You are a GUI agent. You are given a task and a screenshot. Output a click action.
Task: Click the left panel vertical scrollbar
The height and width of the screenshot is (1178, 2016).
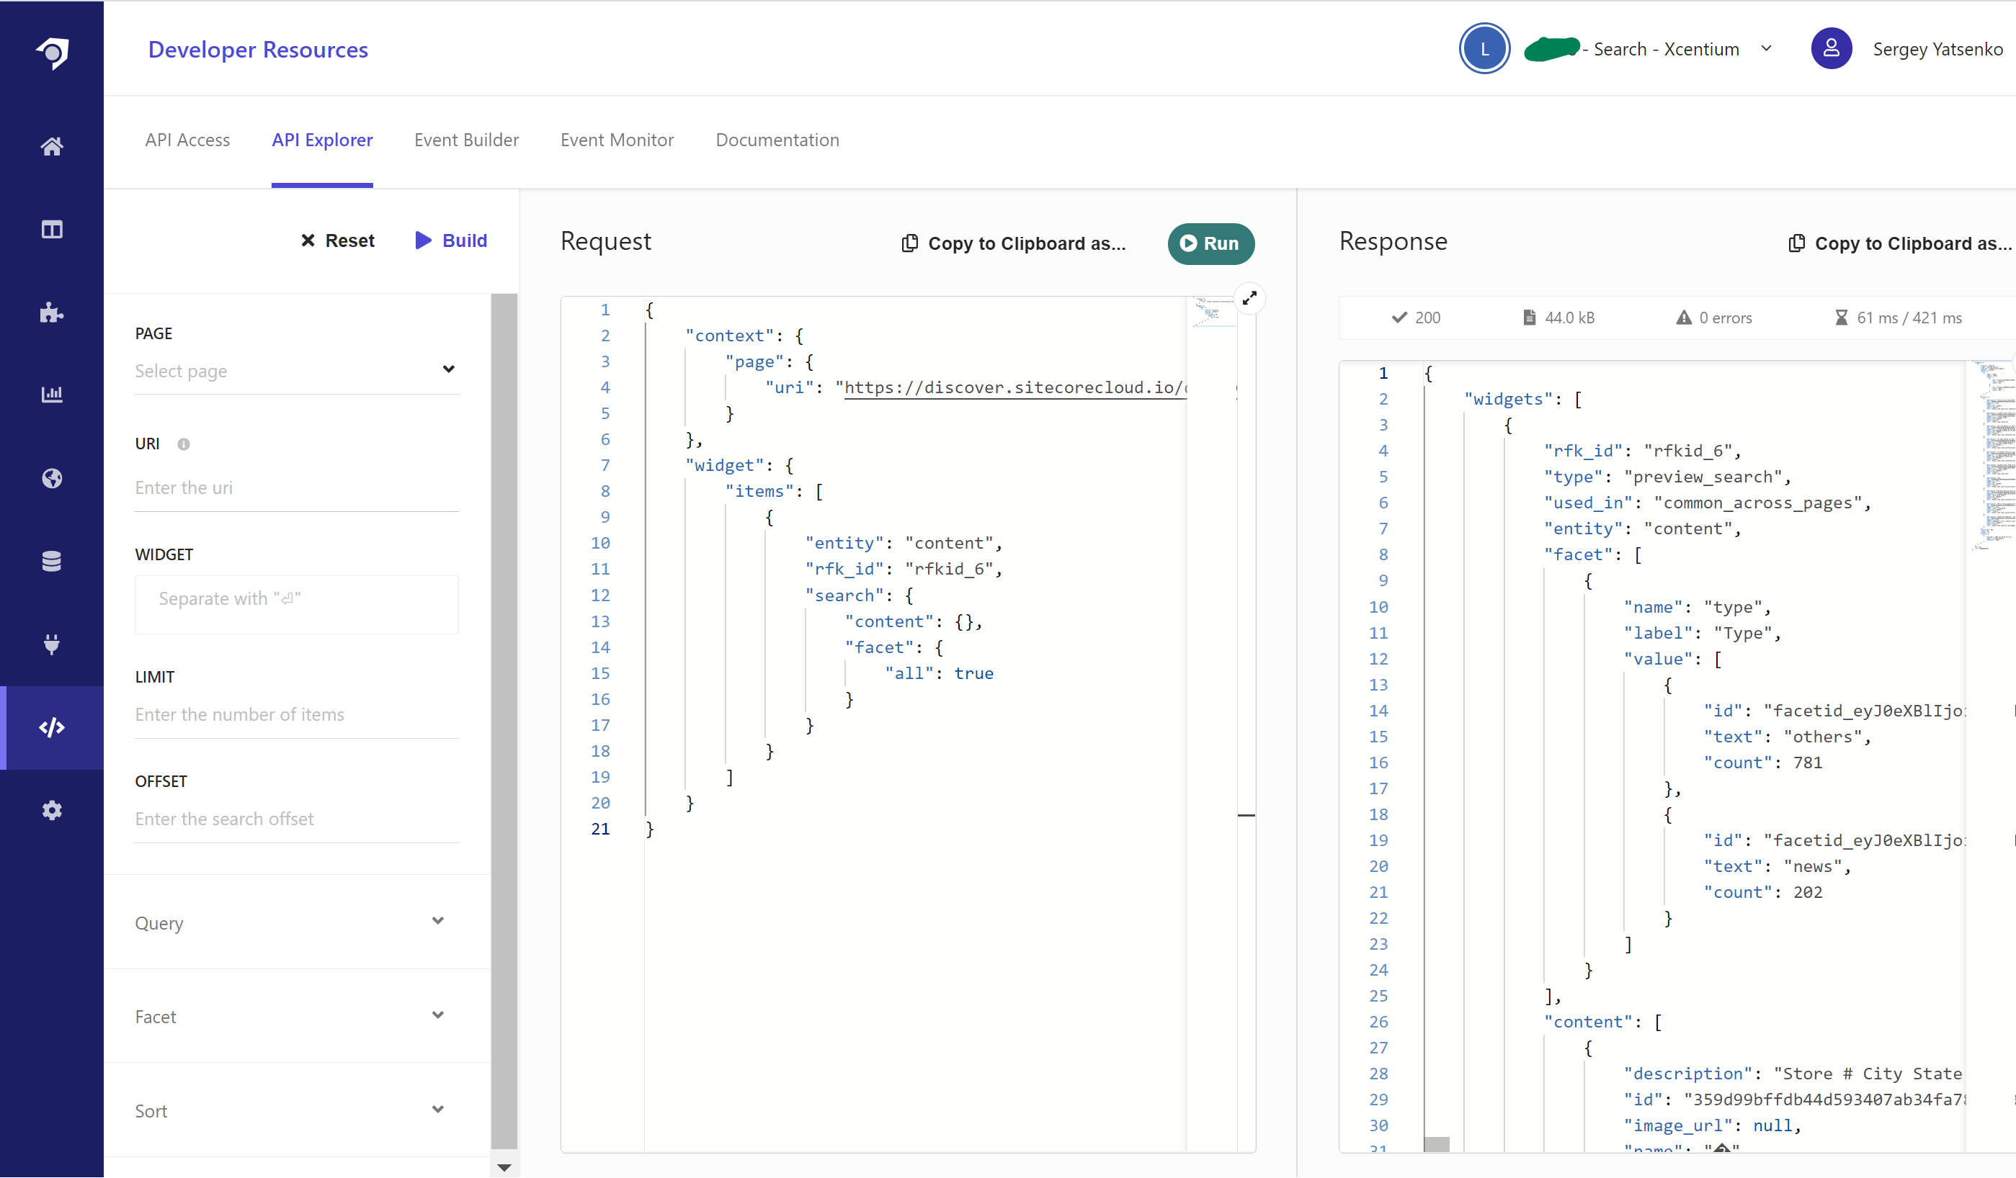coord(504,720)
